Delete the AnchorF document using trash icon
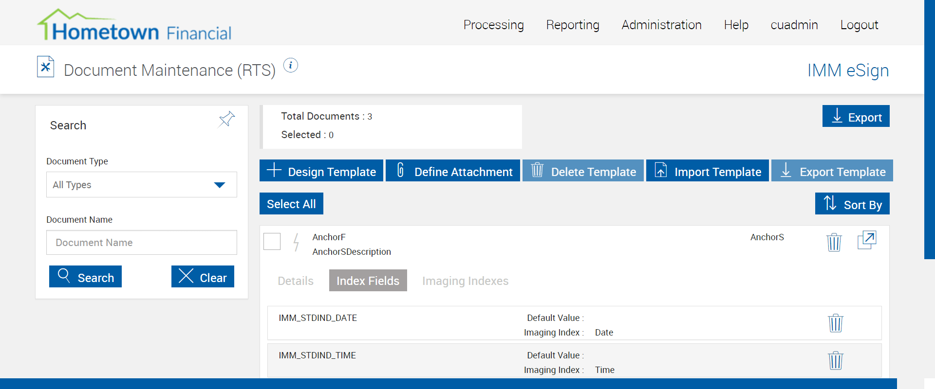Screen dimensions: 935x389 pos(834,242)
